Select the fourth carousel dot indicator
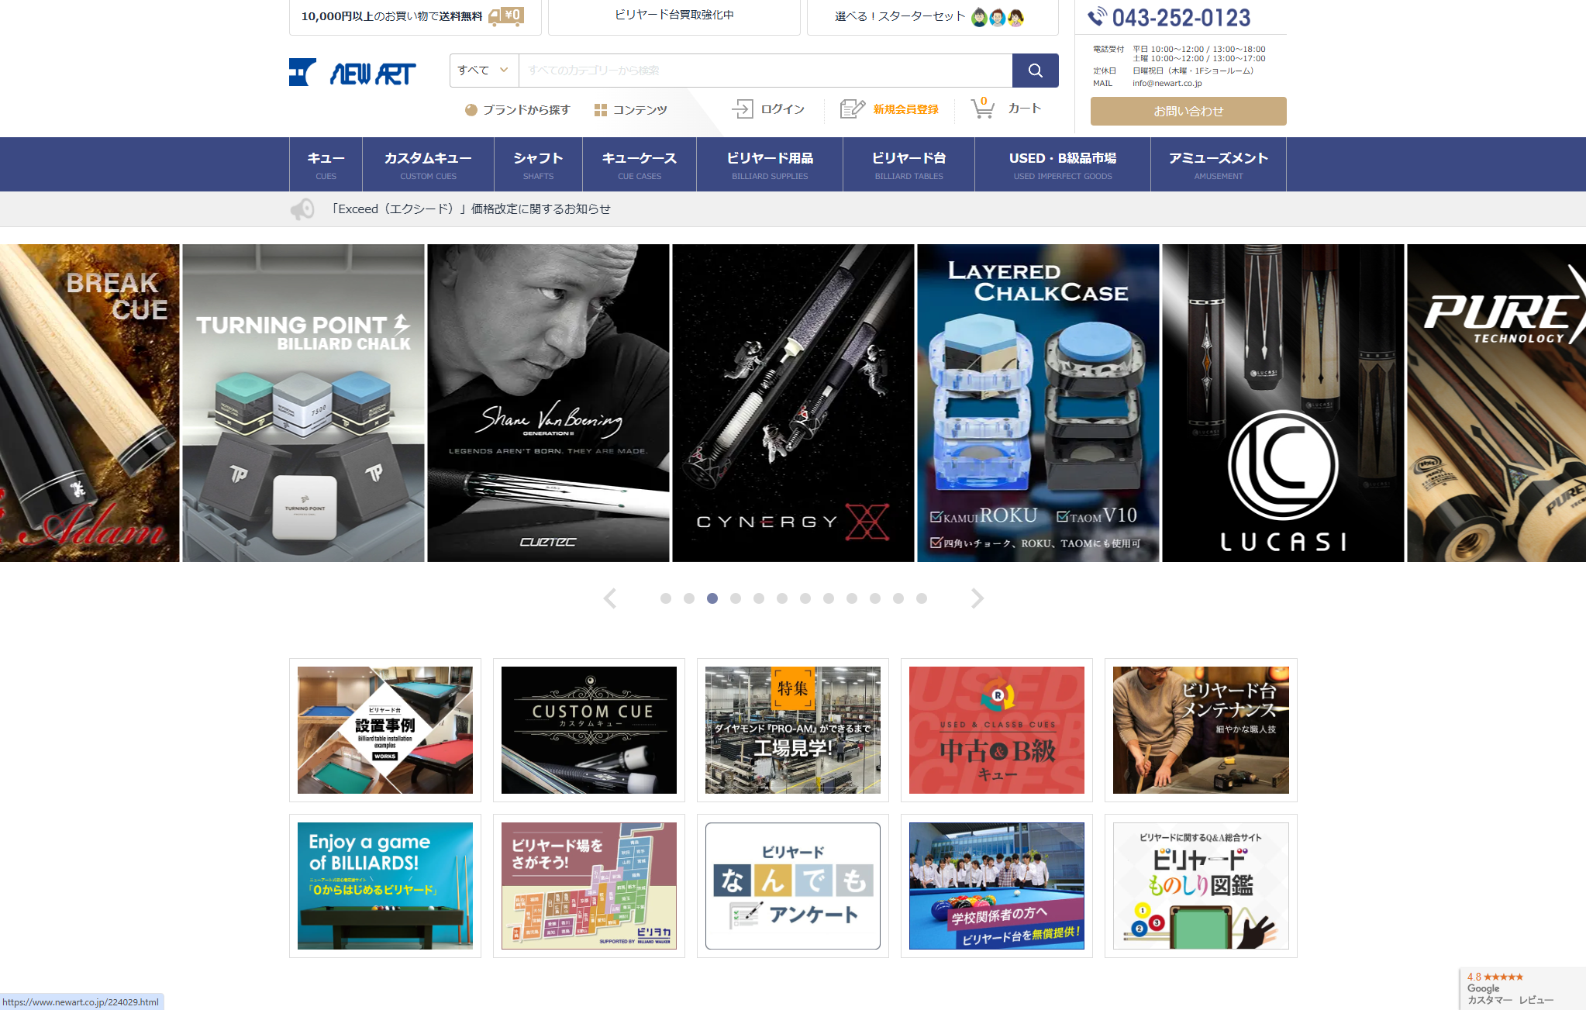Viewport: 1586px width, 1010px height. click(x=735, y=598)
